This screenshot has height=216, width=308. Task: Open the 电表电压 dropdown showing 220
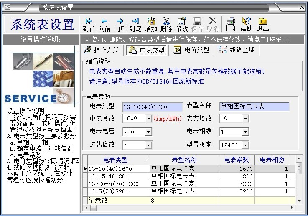click(x=148, y=132)
